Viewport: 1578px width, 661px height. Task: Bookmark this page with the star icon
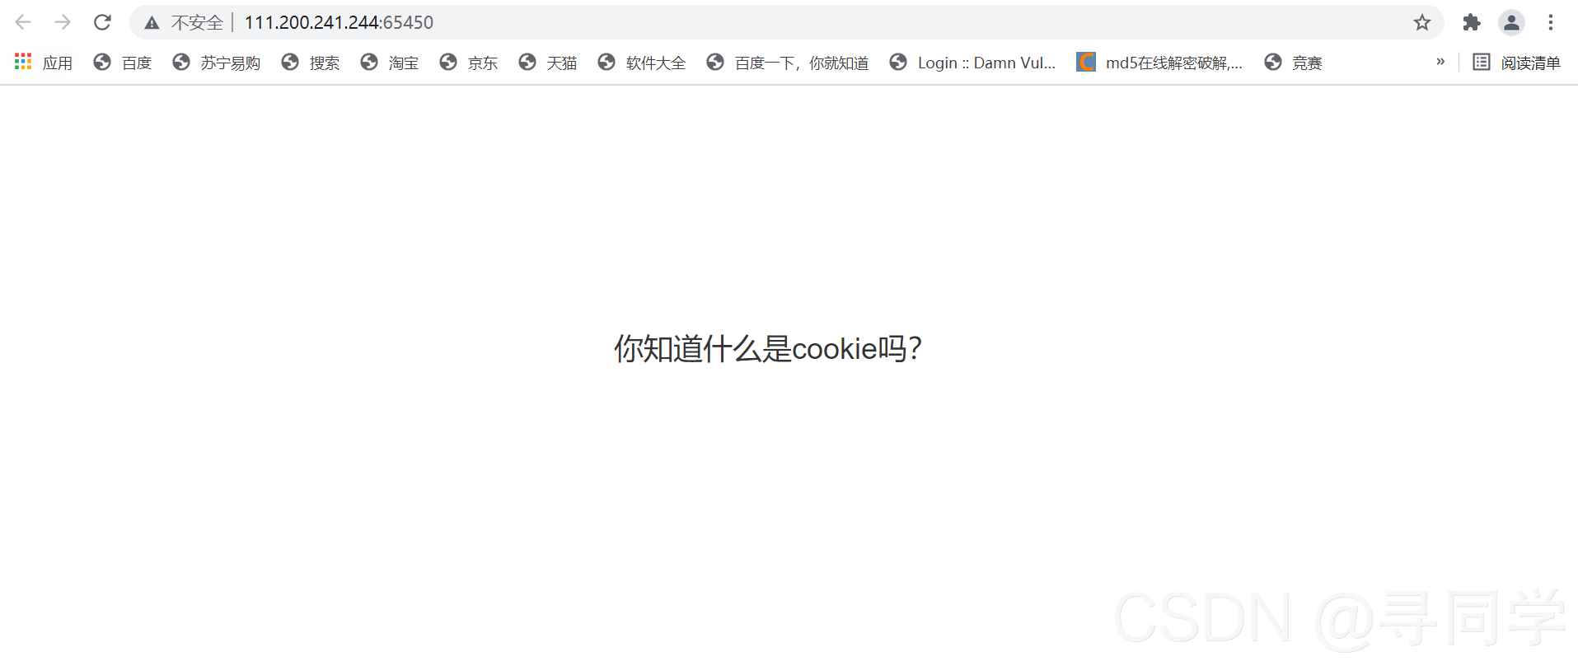click(x=1422, y=22)
